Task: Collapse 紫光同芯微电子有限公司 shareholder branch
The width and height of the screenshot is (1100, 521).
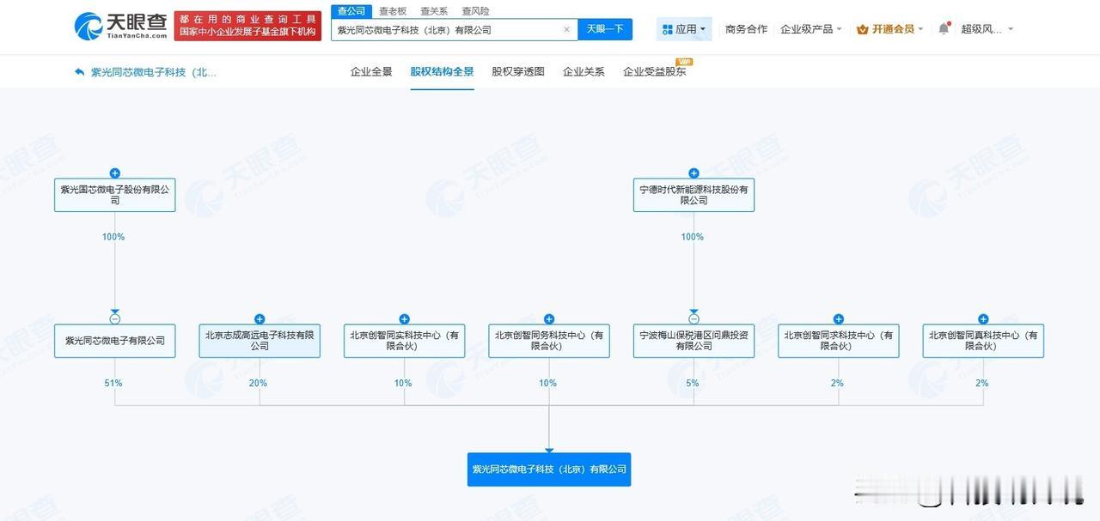Action: tap(114, 318)
